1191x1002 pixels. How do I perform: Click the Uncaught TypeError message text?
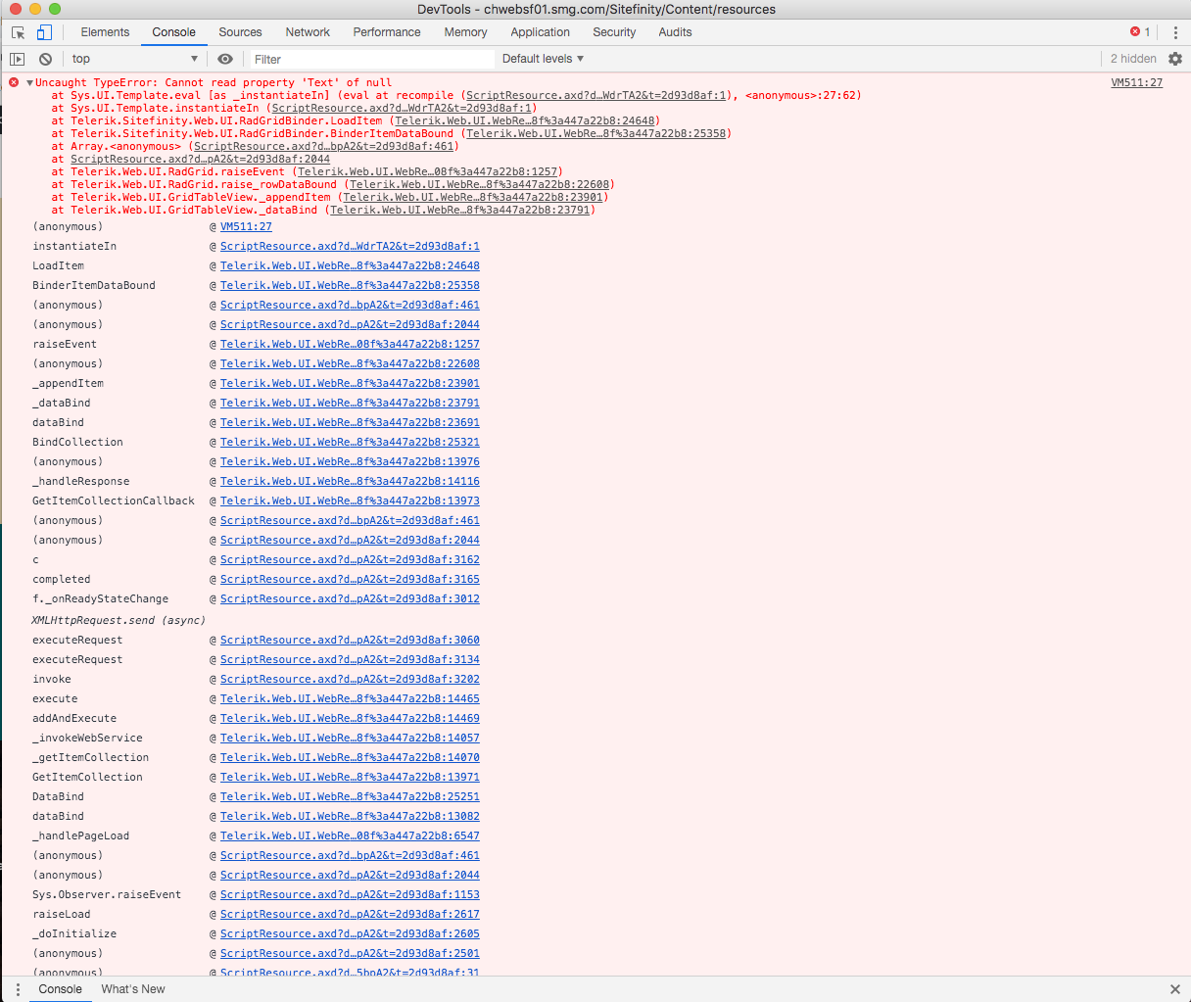pyautogui.click(x=214, y=83)
